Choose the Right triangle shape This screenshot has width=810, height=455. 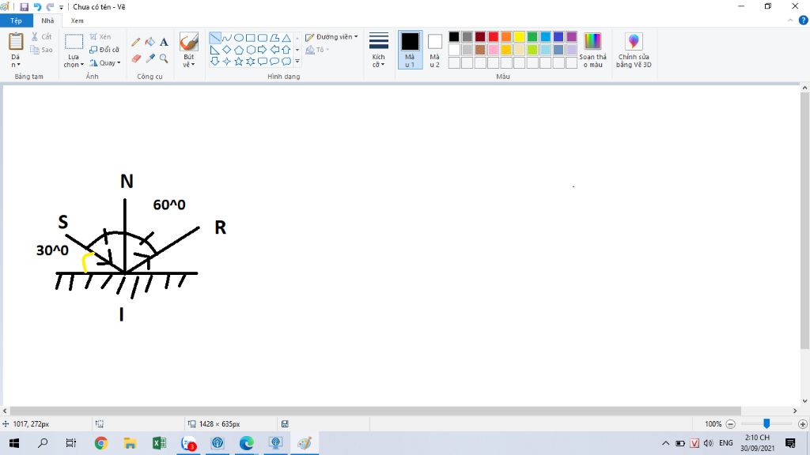pyautogui.click(x=215, y=50)
